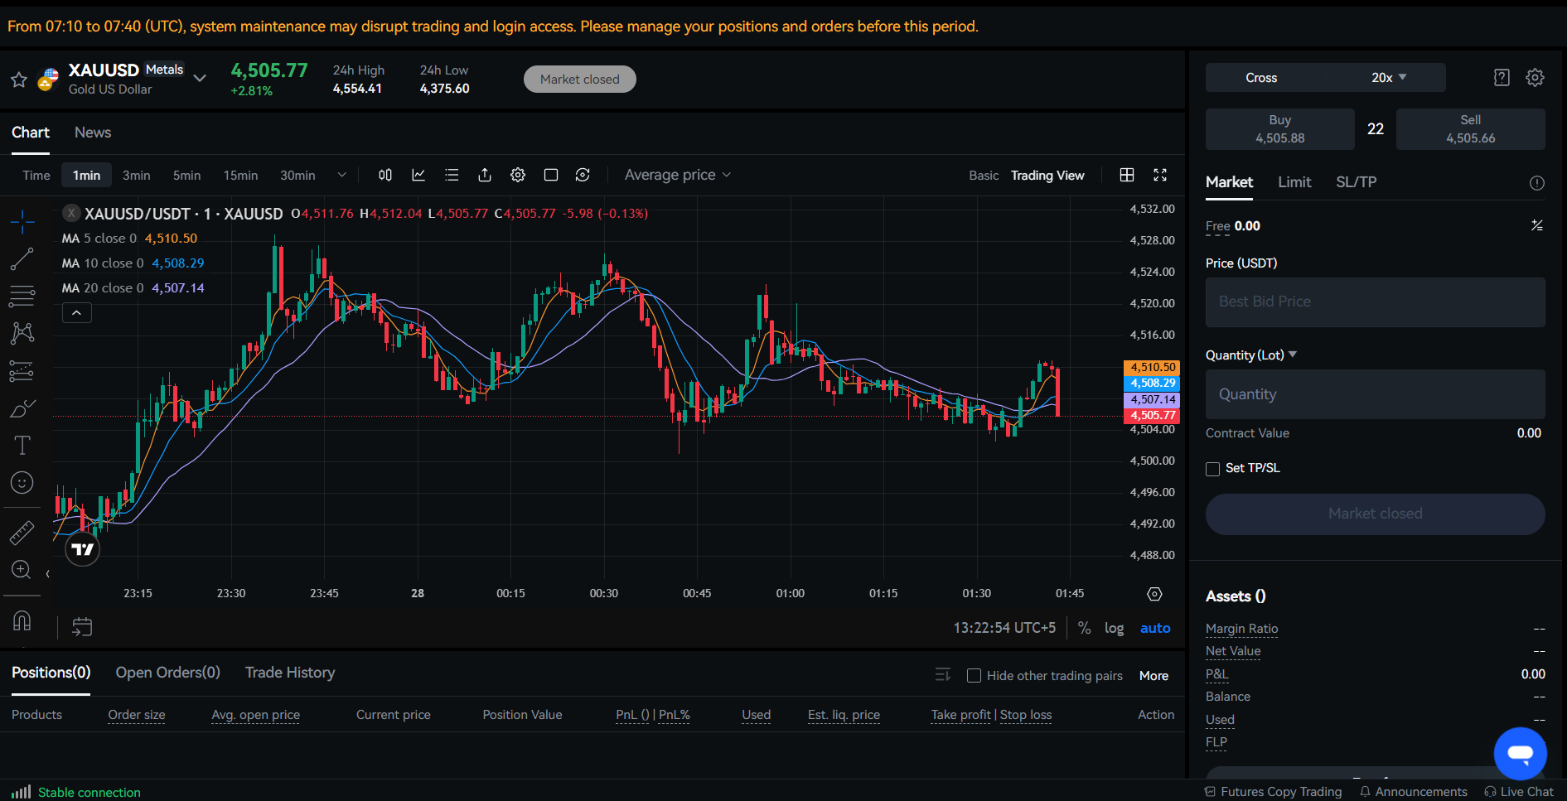
Task: Click the percent fee rate icon
Action: tap(1537, 225)
